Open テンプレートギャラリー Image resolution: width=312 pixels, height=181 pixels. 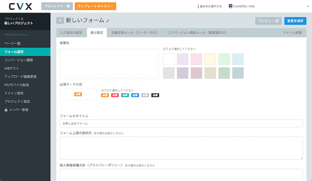tap(96, 6)
